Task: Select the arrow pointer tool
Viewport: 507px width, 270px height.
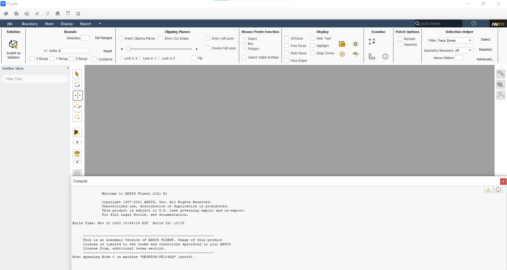Action: (x=77, y=74)
